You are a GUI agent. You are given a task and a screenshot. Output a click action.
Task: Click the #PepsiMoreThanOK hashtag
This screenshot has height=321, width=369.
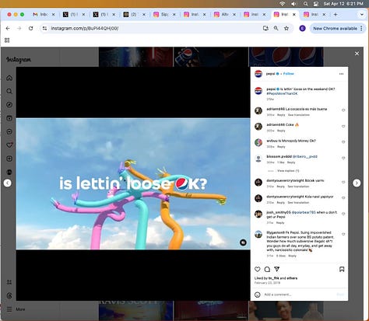282,93
